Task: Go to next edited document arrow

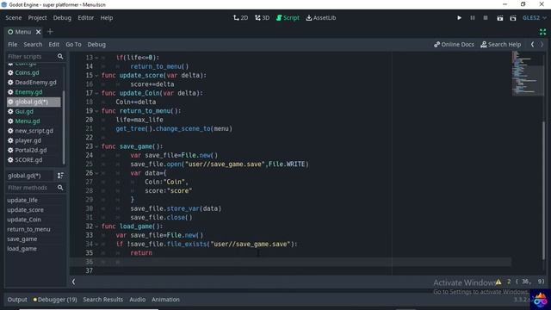Action: [x=542, y=44]
